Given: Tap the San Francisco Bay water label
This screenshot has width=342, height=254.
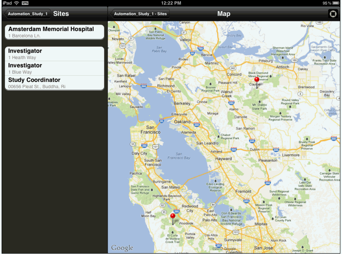Looking at the screenshot, I should [179, 156].
